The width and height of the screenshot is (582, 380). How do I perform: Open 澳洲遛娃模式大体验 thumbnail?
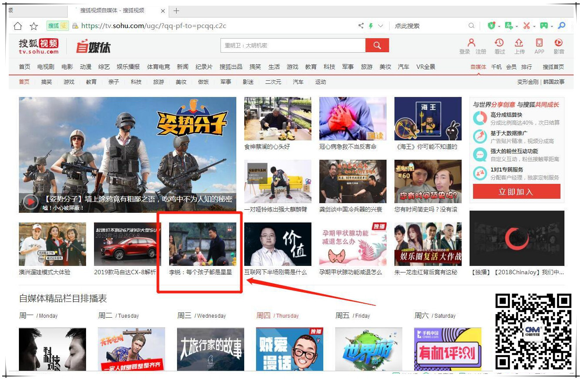point(52,244)
